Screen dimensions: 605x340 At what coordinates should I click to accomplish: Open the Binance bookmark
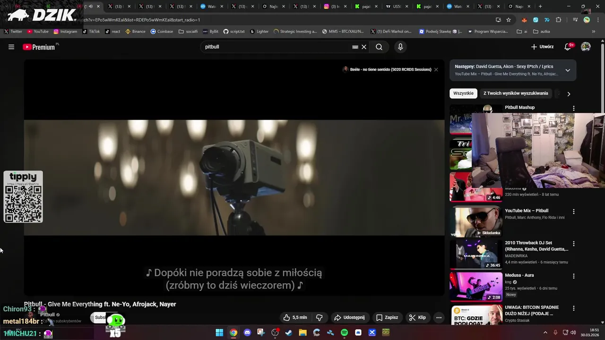pos(136,31)
